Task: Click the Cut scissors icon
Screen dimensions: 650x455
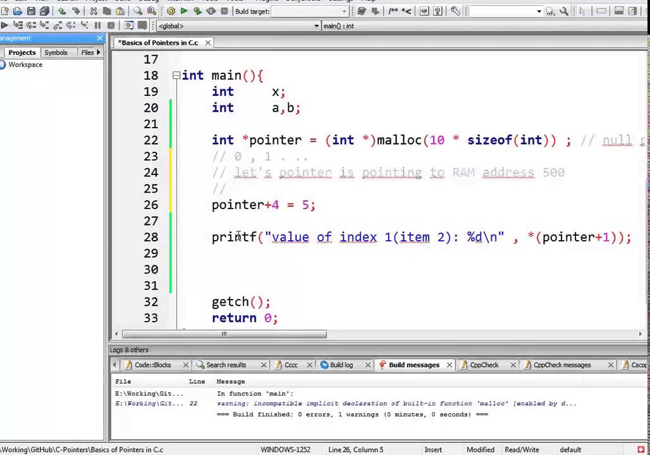Action: click(94, 11)
